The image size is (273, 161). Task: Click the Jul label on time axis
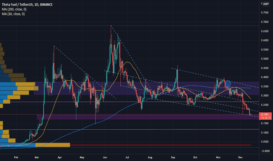pyautogui.click(x=127, y=157)
